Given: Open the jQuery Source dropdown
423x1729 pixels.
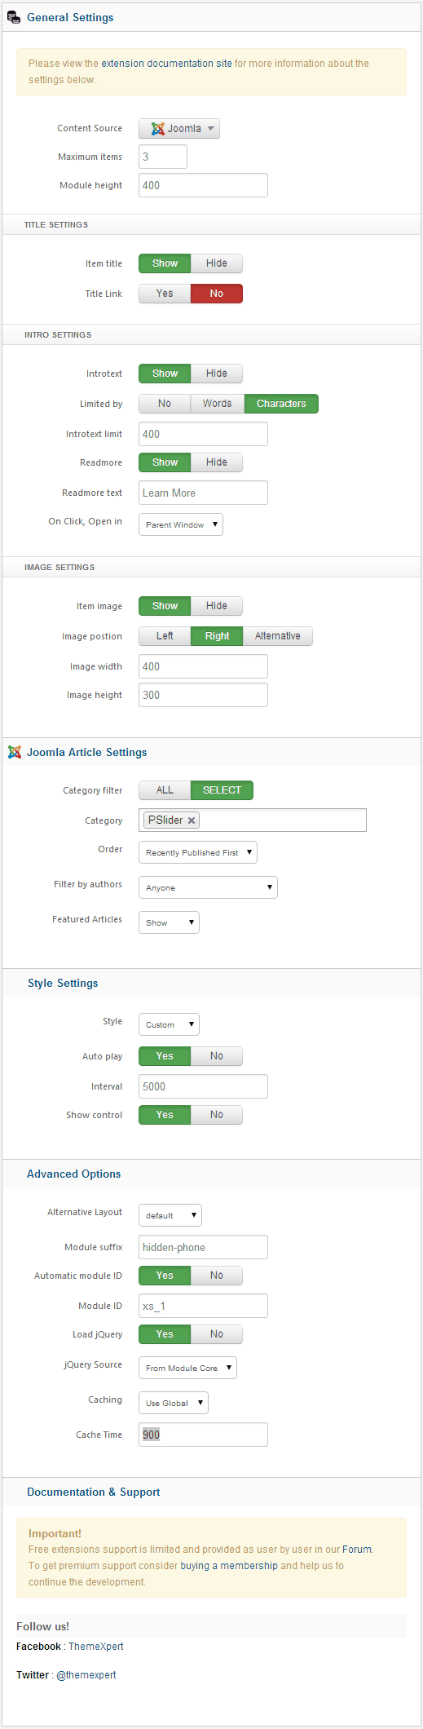Looking at the screenshot, I should [x=187, y=1368].
